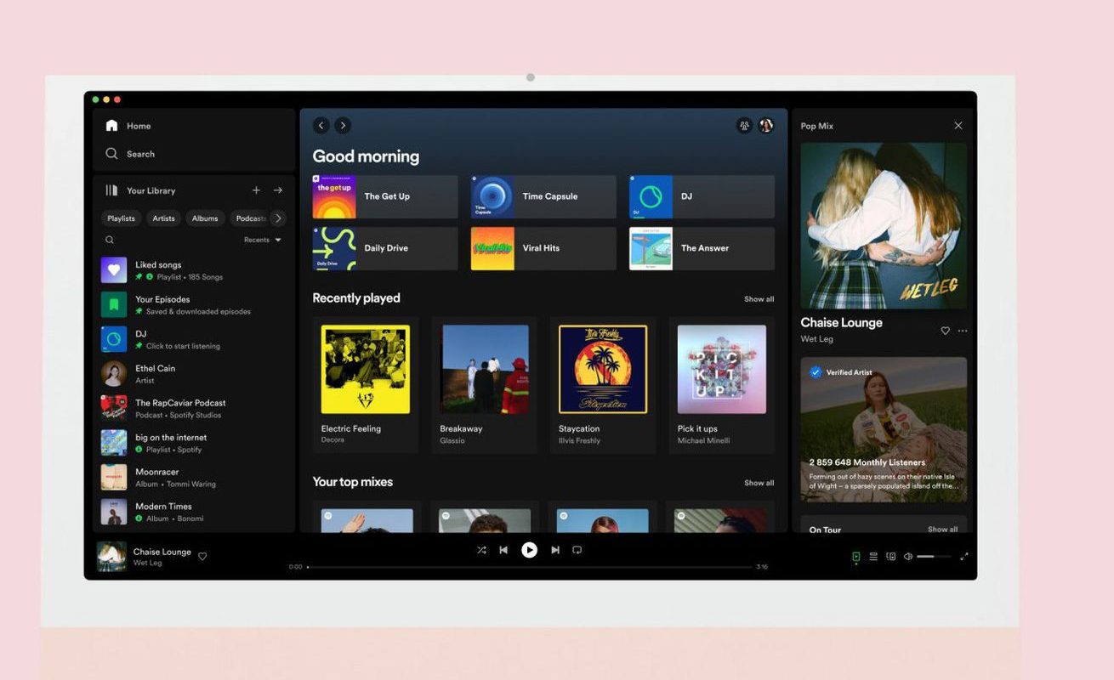
Task: Collapse Your Library using its shelf icon
Action: tap(111, 190)
